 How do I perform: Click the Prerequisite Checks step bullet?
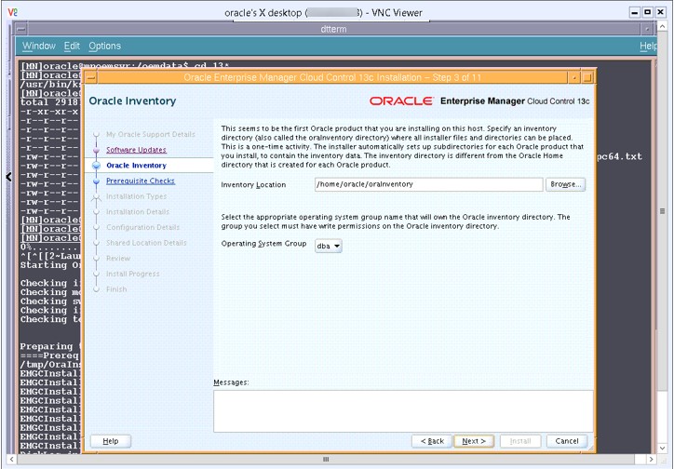coord(96,181)
